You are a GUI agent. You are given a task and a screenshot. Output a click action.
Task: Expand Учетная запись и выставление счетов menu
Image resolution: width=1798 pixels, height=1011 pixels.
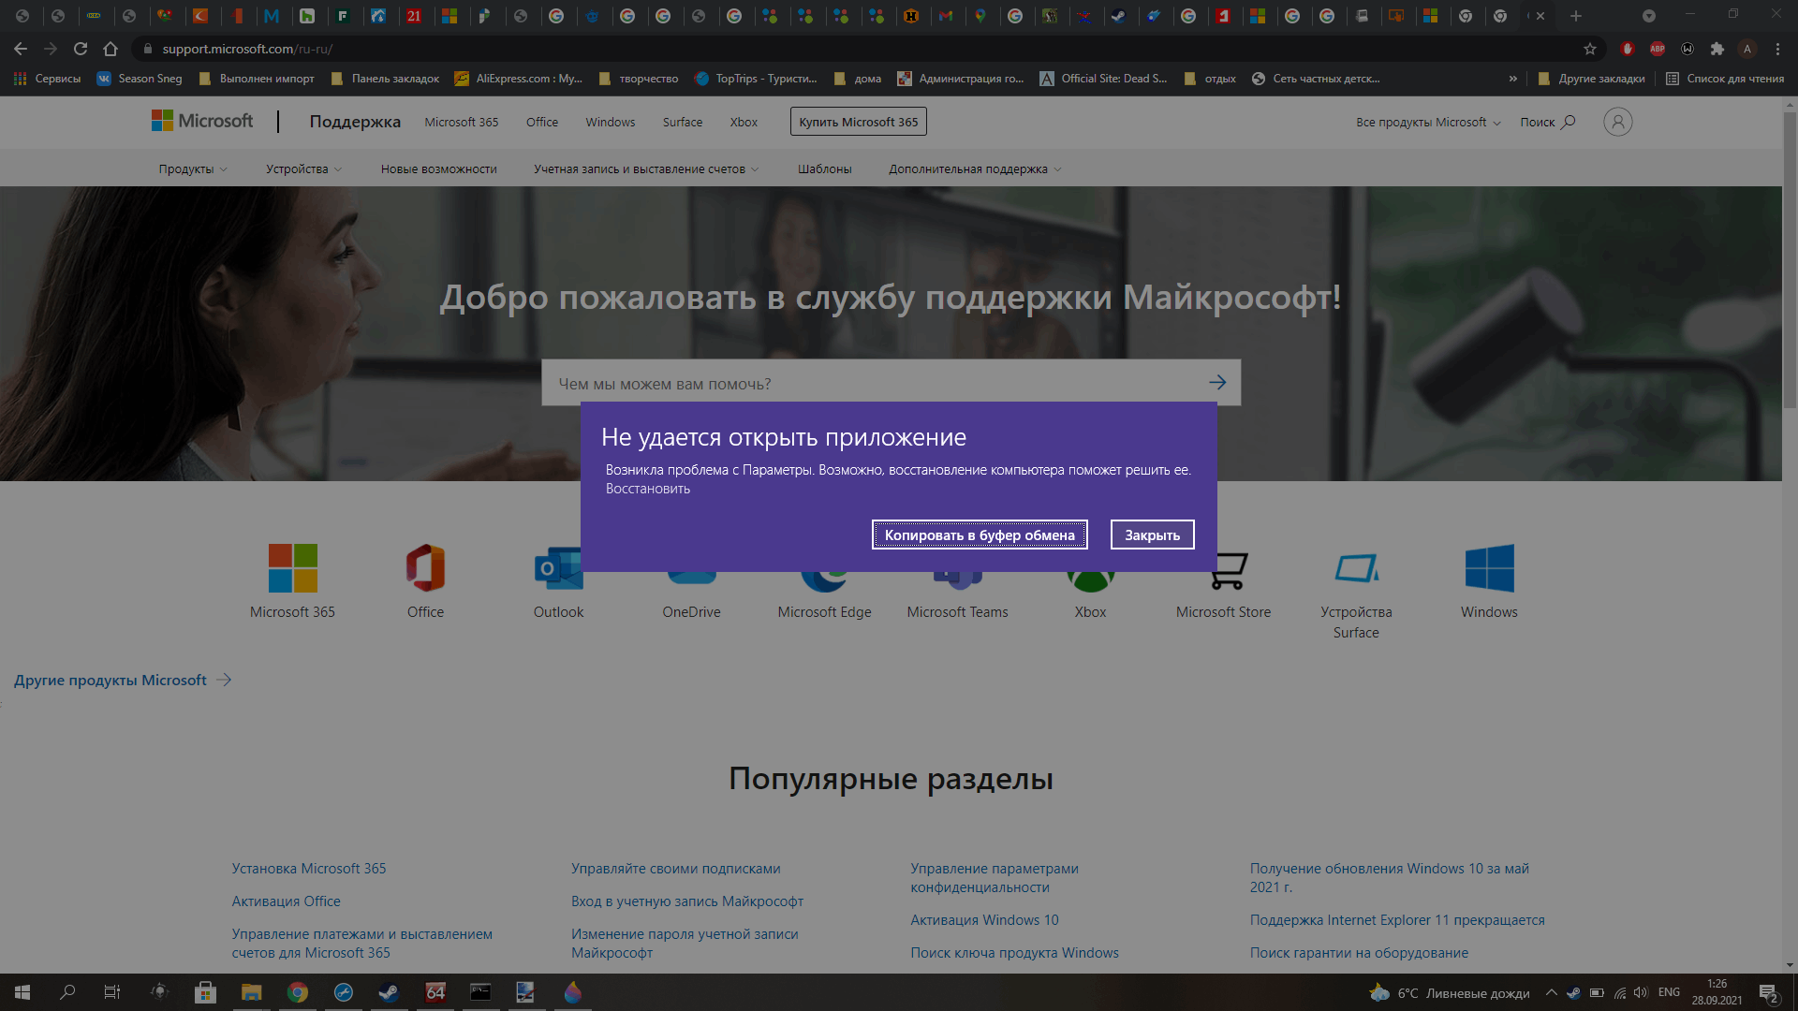[x=646, y=169]
